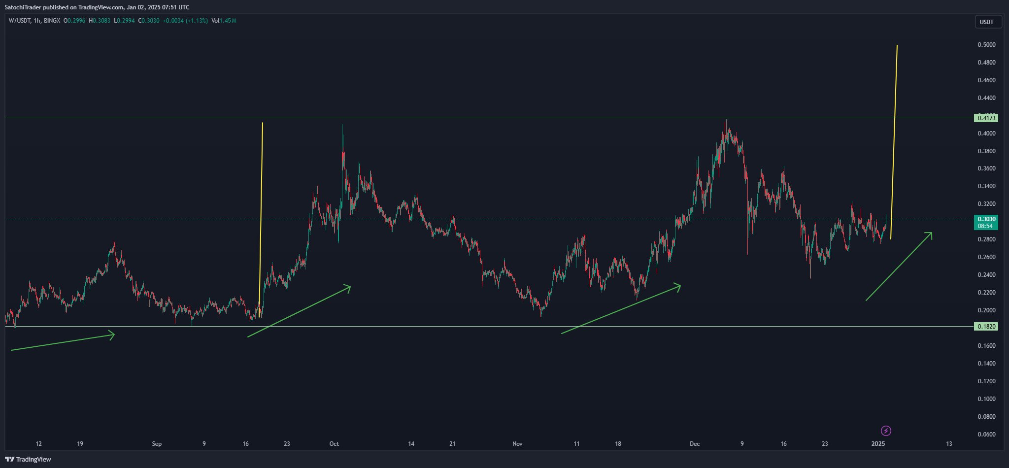The image size is (1009, 468).
Task: Click the current price label with 08:54 countdown
Action: pyautogui.click(x=986, y=223)
